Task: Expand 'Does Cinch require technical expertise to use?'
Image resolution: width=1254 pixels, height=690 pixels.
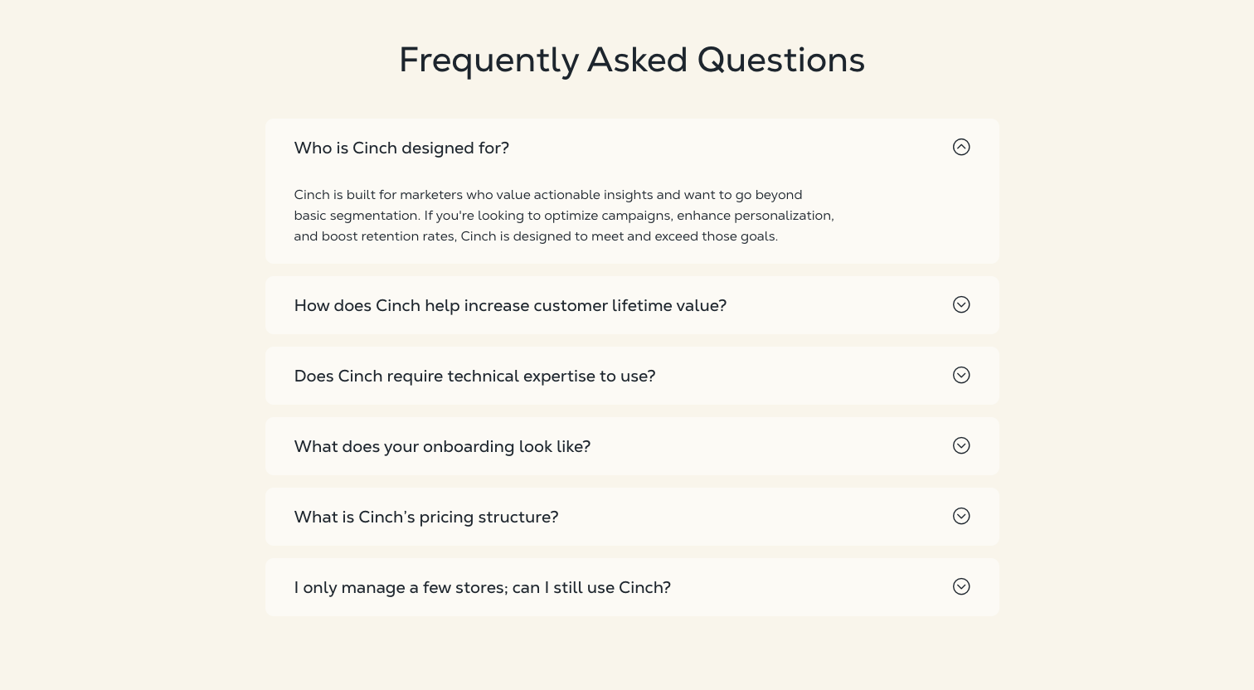Action: [x=474, y=377]
